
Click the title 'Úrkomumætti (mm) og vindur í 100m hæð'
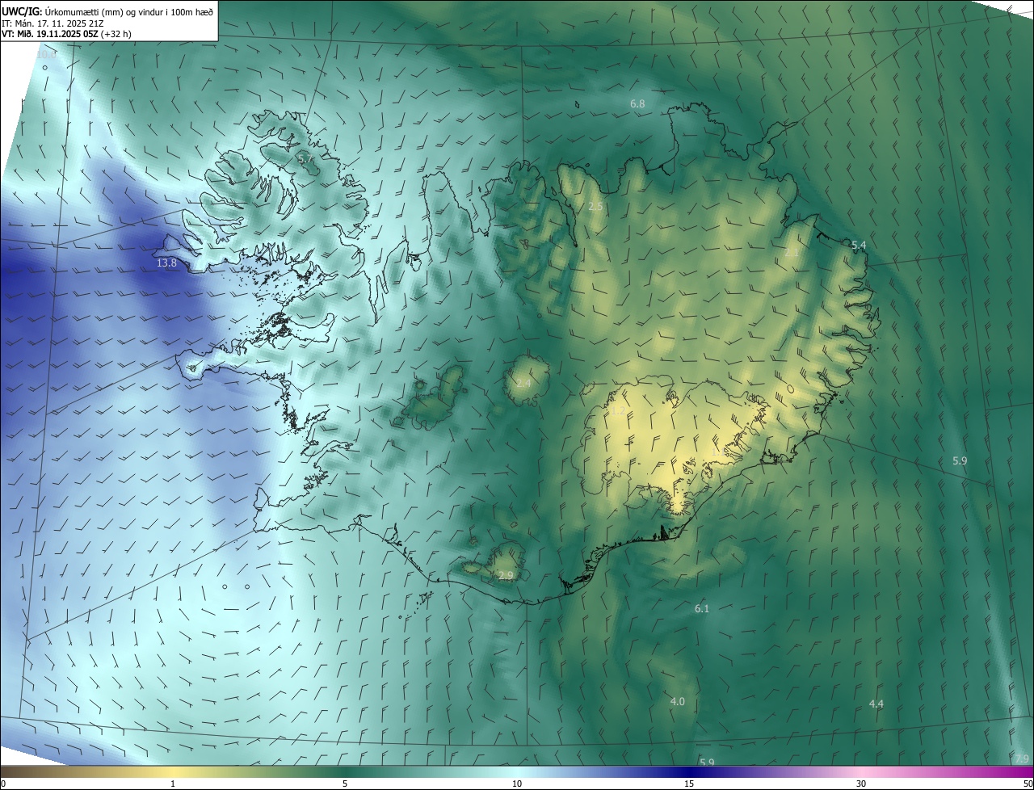click(129, 11)
